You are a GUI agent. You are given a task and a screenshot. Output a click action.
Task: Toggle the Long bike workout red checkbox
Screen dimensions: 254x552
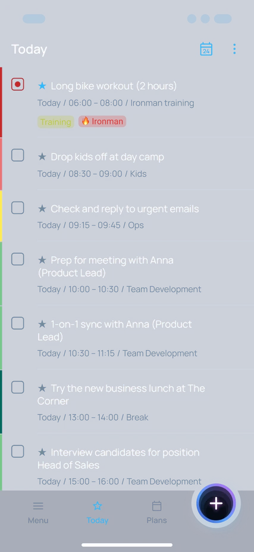click(18, 85)
